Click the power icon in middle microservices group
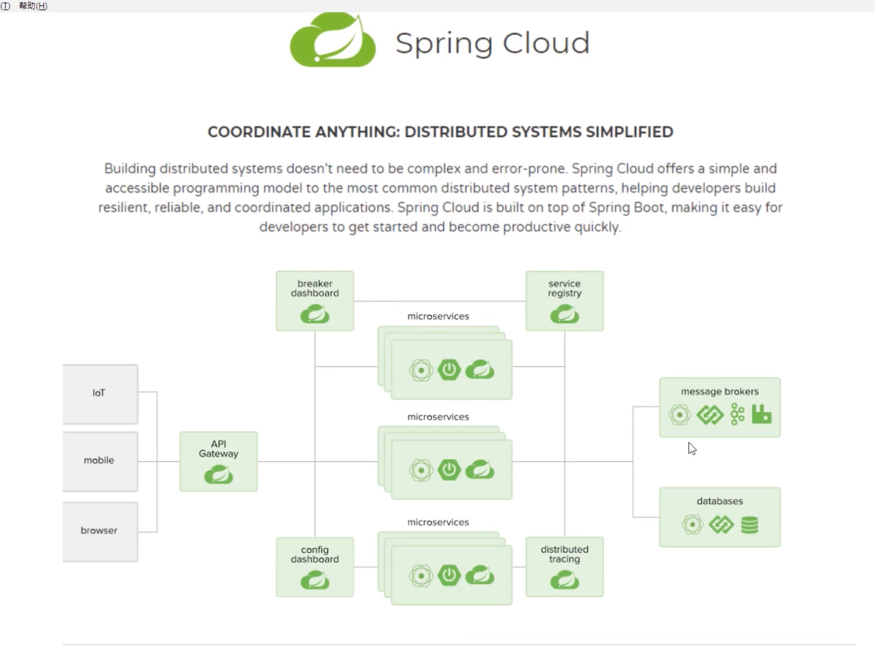 click(x=449, y=470)
